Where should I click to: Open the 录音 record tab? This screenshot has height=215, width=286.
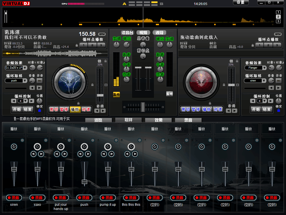pos(188,120)
